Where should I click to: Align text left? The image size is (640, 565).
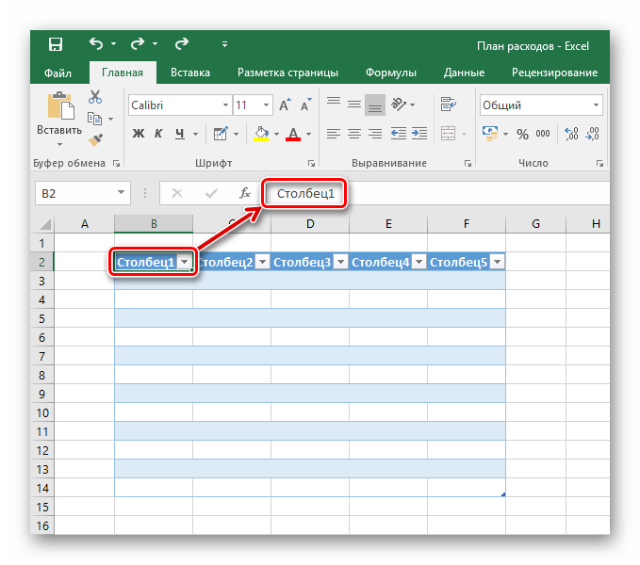point(334,134)
